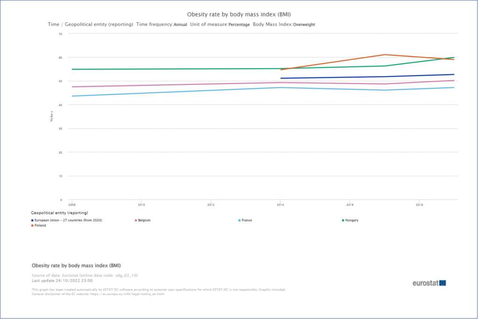Image resolution: width=478 pixels, height=319 pixels.
Task: Click the orange Finland line peak
Action: [x=384, y=55]
